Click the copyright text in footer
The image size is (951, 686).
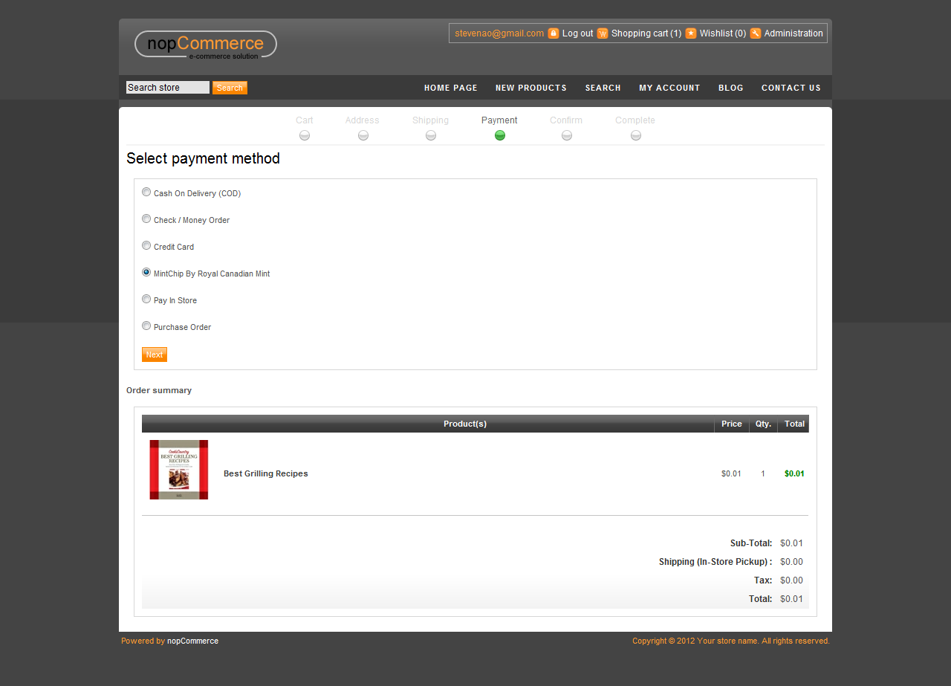click(731, 641)
